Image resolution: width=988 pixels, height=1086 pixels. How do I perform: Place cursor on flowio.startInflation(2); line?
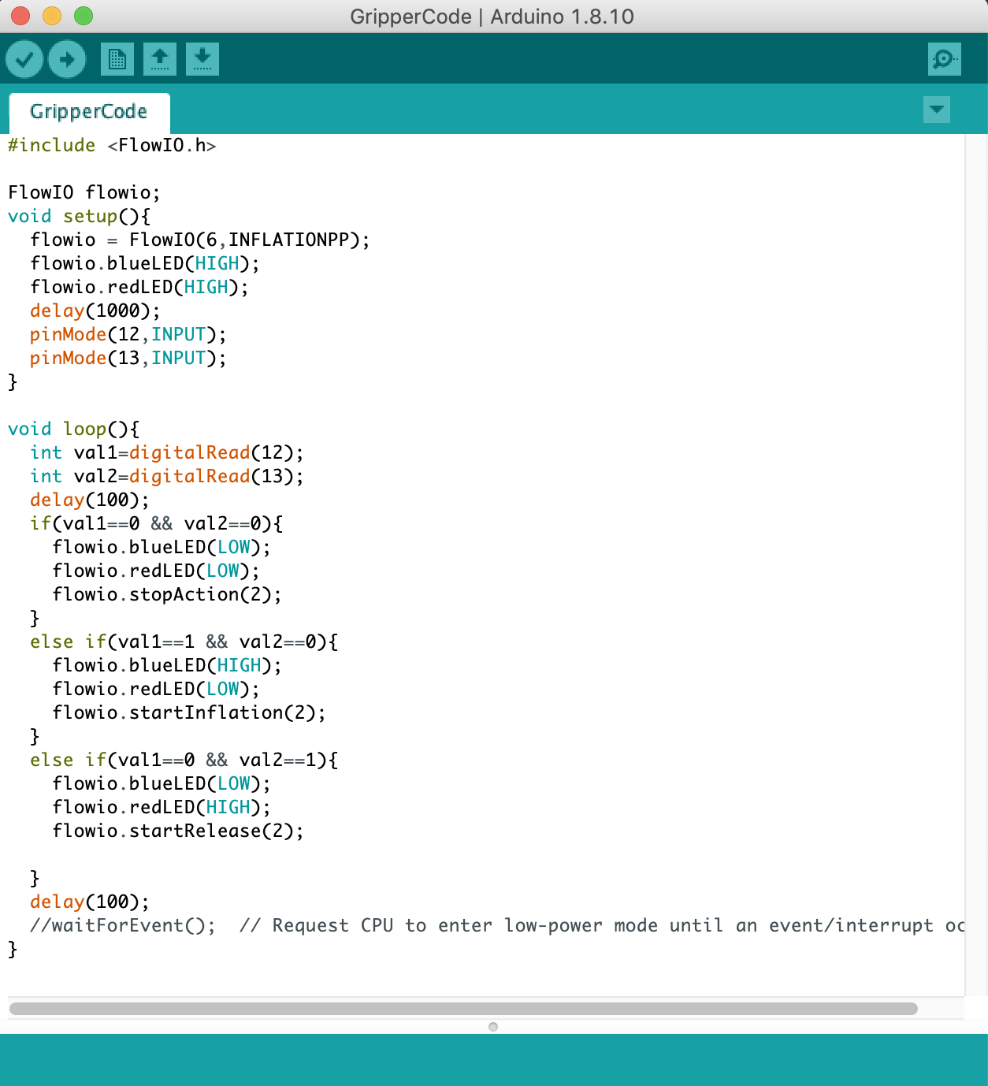click(x=189, y=713)
